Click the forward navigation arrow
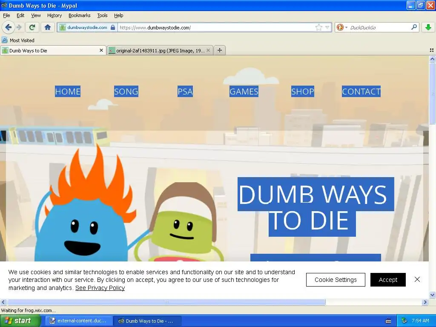 point(19,27)
